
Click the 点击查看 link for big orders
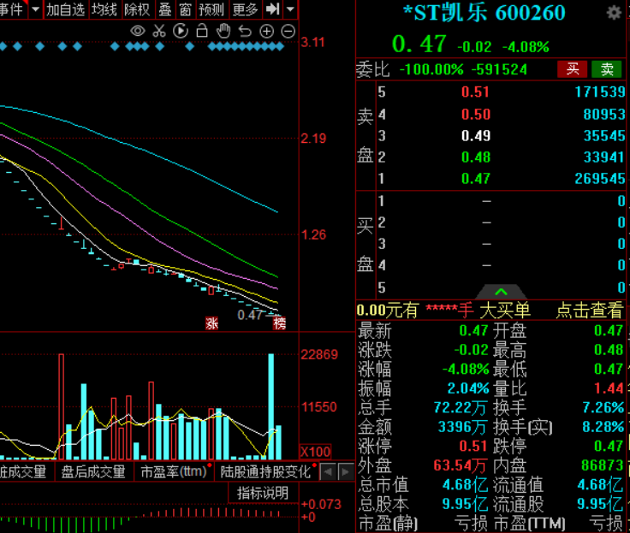tap(589, 311)
